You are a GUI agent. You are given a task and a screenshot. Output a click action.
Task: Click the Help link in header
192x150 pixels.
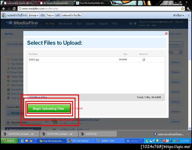pyautogui.click(x=154, y=25)
